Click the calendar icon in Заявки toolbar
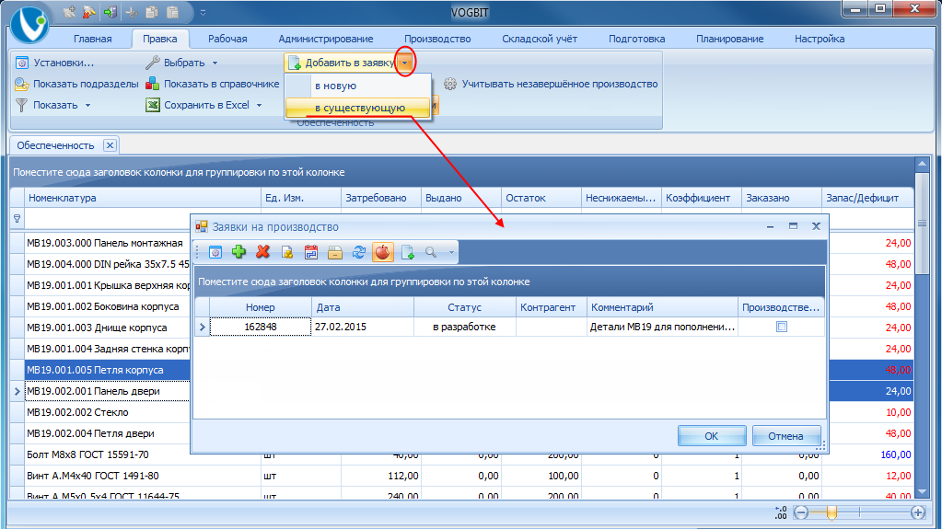942x529 pixels. click(310, 252)
